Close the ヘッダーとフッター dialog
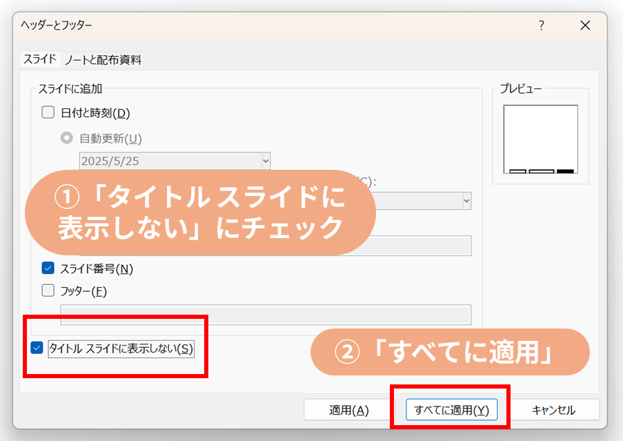 (585, 26)
